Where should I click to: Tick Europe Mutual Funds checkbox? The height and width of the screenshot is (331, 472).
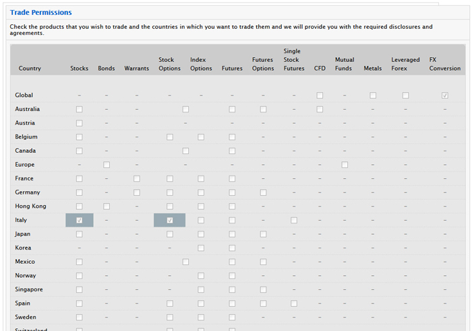[x=345, y=165]
